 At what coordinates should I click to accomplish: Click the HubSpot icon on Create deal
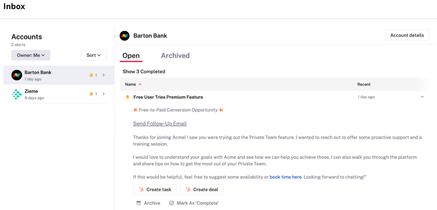188,189
